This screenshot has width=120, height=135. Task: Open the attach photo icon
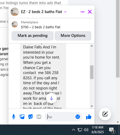coord(22,117)
